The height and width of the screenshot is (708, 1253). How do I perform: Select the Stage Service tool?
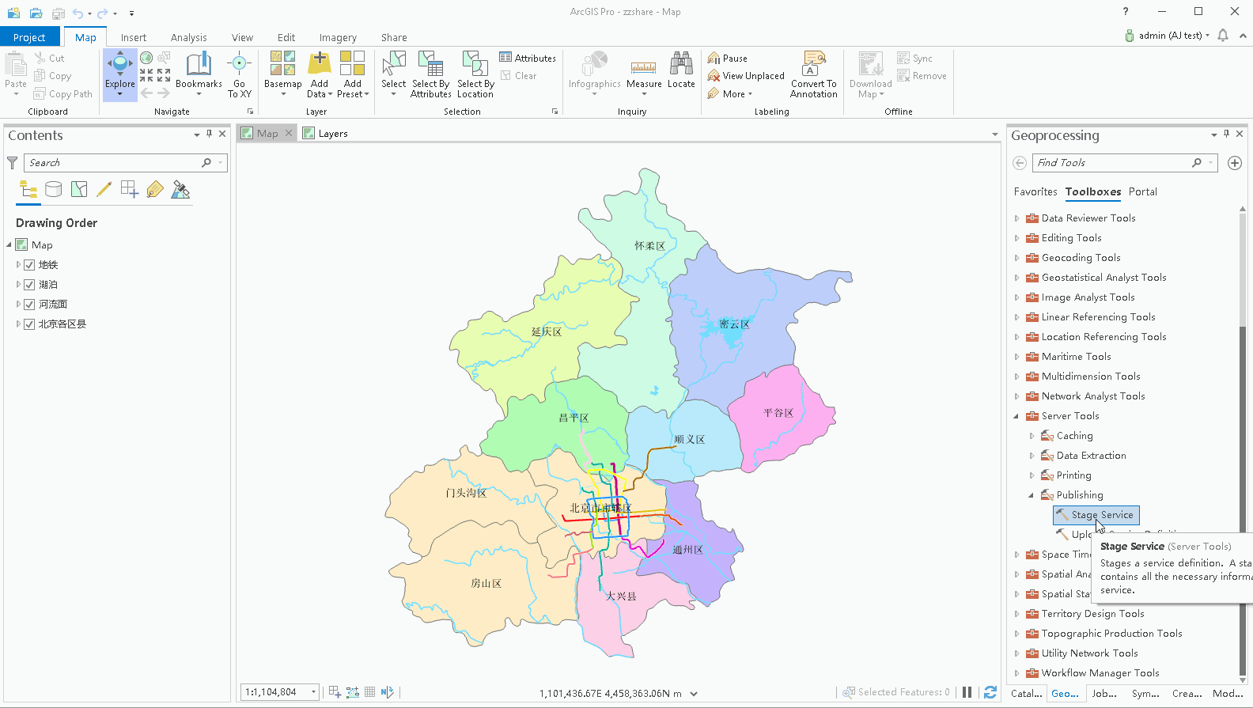1096,515
